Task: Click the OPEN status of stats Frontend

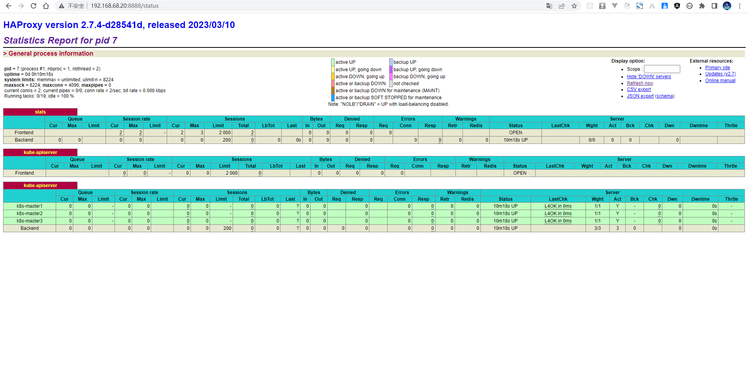Action: pos(515,133)
